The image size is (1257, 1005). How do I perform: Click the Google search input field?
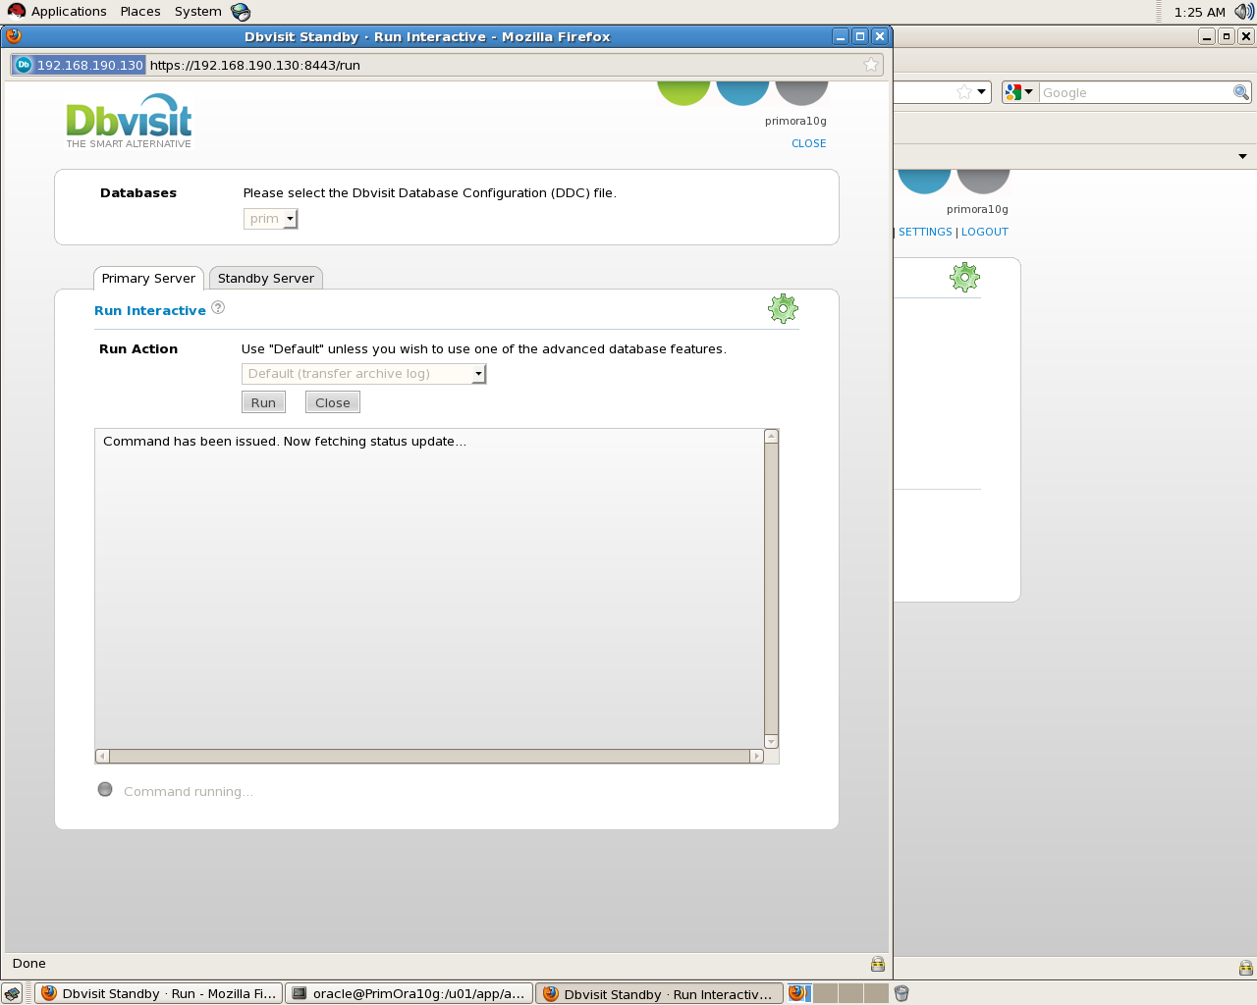pos(1134,92)
